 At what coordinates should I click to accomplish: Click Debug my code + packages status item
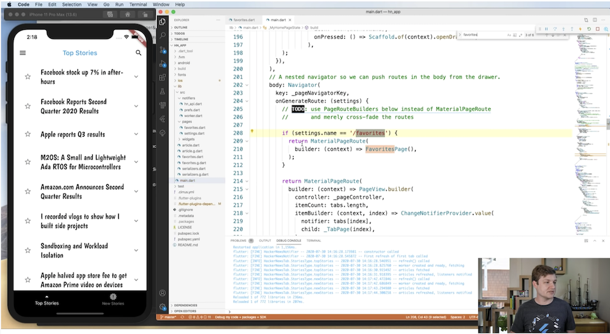pyautogui.click(x=240, y=317)
